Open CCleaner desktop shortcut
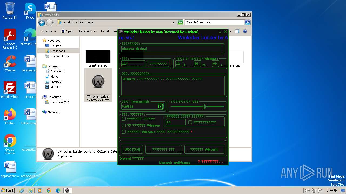Screen dimensions: 346x194 pyautogui.click(x=10, y=64)
